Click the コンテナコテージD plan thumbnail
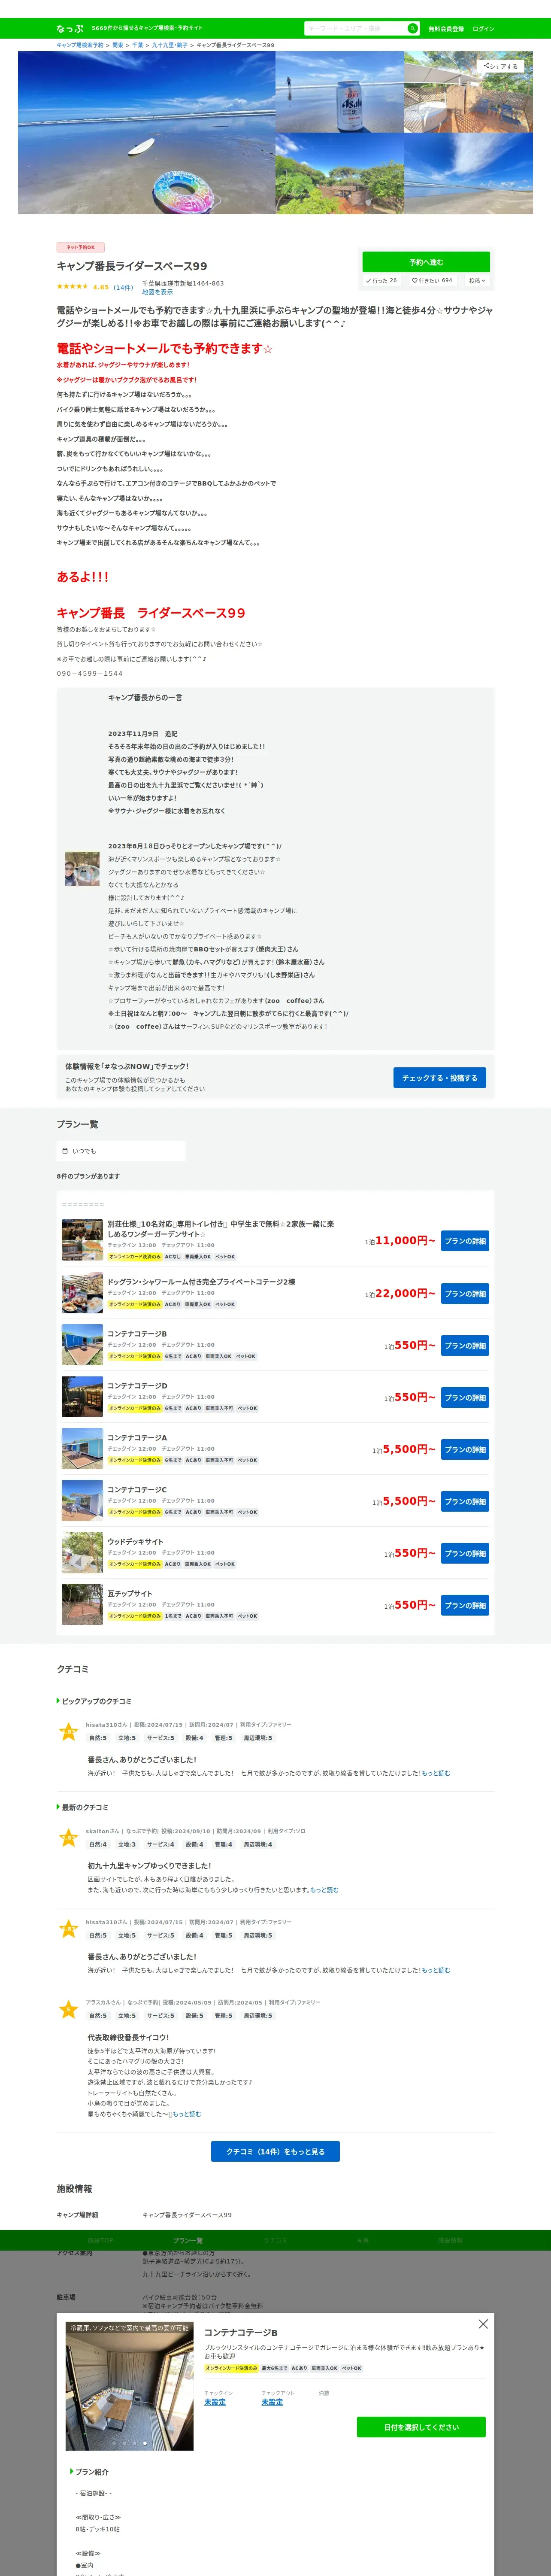The height and width of the screenshot is (2576, 551). (82, 1397)
